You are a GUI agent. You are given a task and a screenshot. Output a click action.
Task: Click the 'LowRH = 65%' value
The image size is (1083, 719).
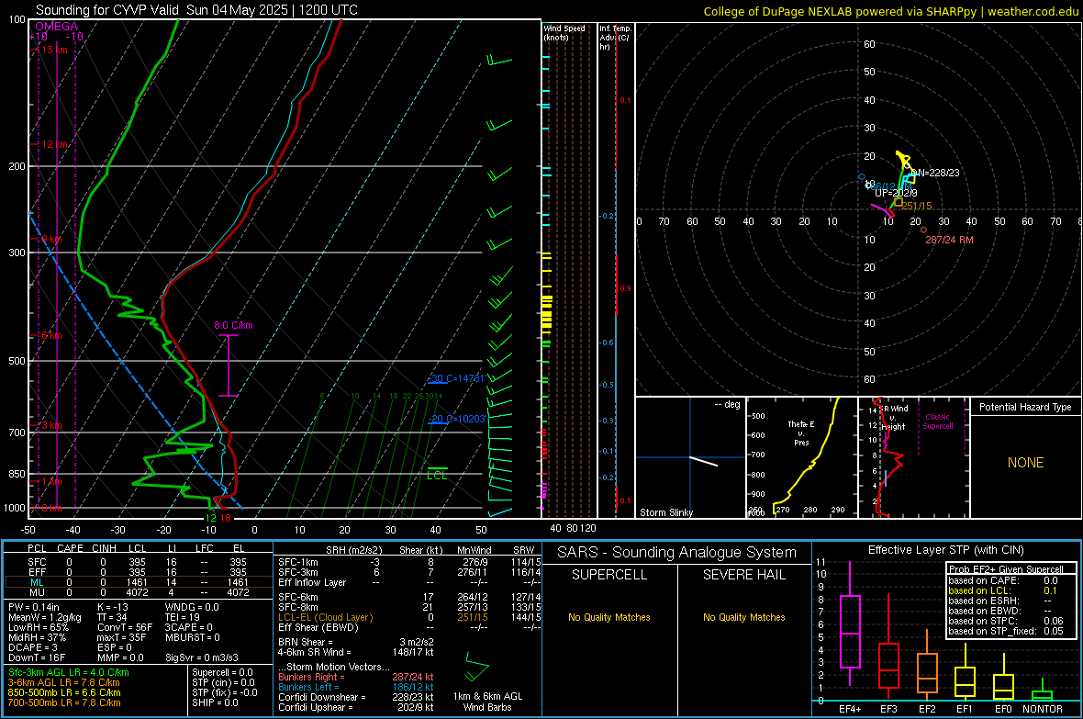pyautogui.click(x=38, y=628)
